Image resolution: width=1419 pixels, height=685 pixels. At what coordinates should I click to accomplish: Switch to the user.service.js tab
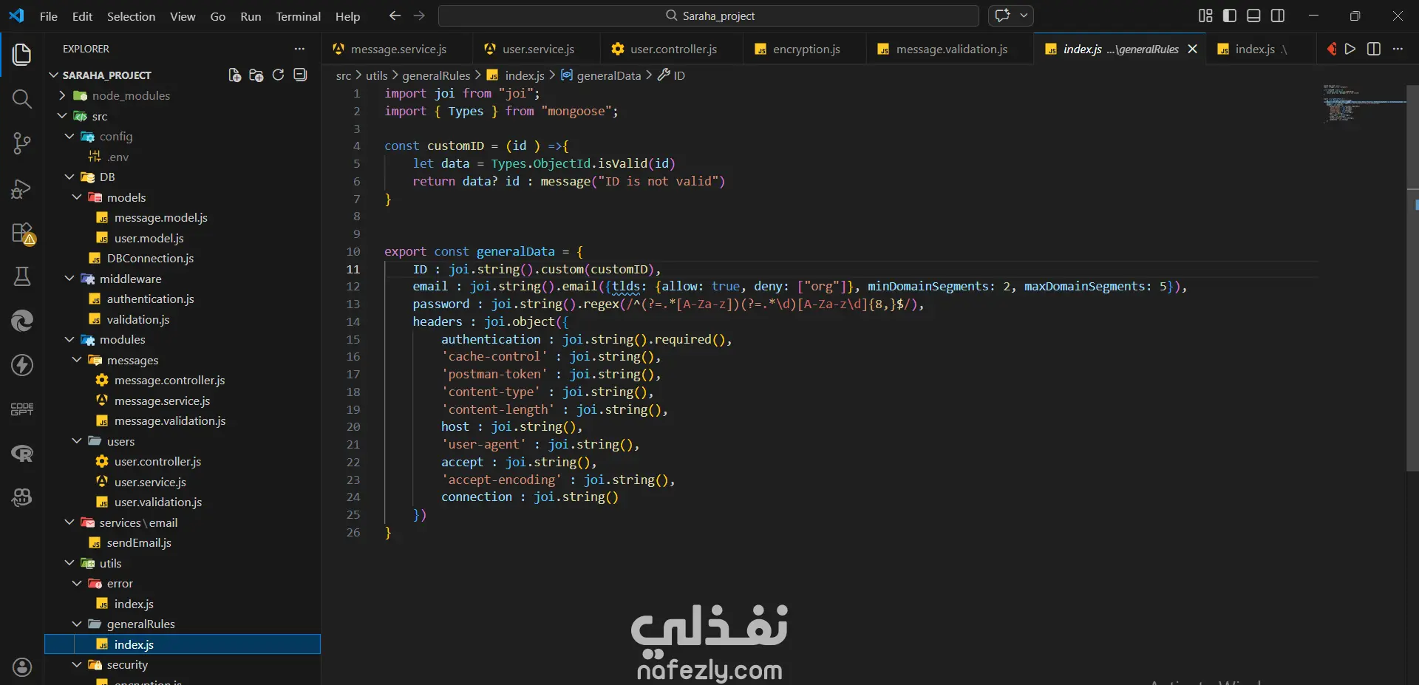538,49
